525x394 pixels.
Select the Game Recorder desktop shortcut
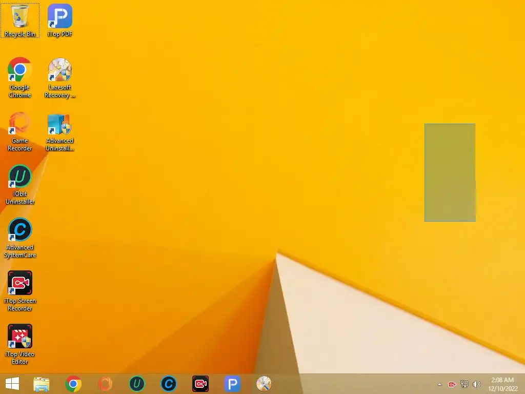click(x=20, y=131)
